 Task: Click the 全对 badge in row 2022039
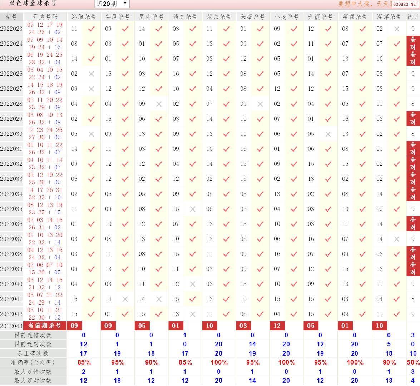tap(413, 268)
